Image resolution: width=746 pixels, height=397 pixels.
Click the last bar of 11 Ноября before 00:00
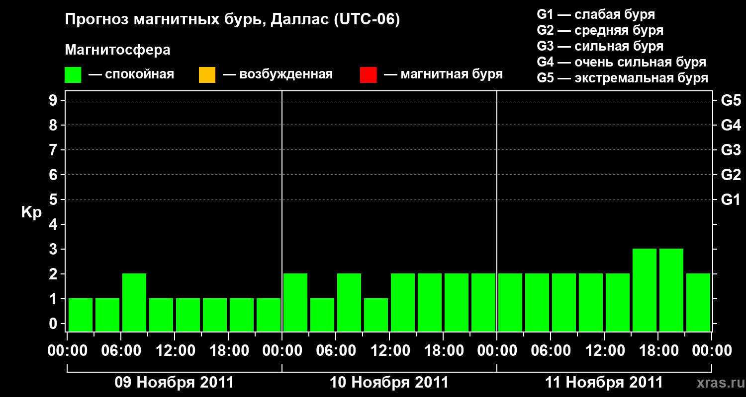coord(698,302)
